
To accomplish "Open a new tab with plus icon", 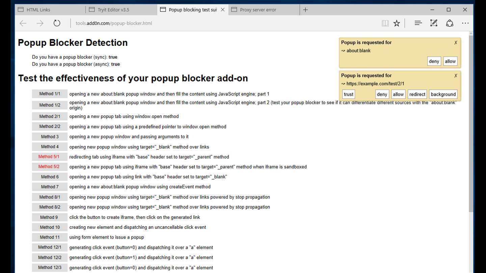I will point(305,10).
